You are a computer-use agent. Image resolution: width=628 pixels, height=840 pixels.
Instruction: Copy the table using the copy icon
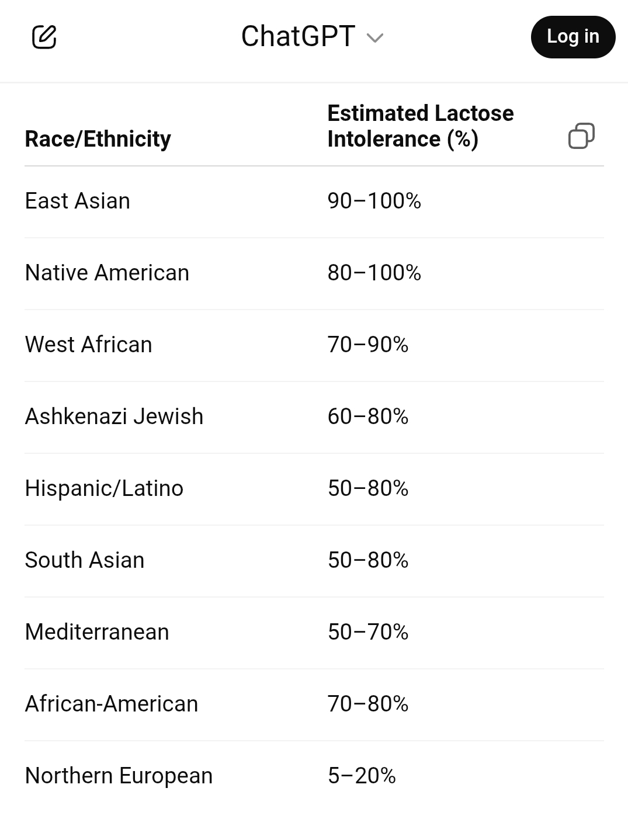click(x=581, y=136)
